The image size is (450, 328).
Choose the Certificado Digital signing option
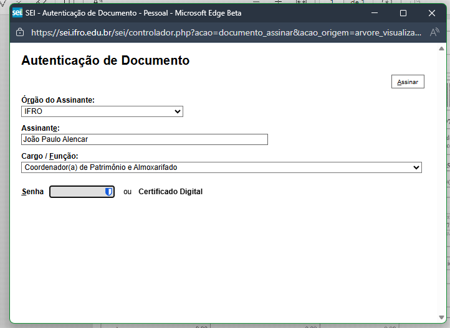pos(170,192)
